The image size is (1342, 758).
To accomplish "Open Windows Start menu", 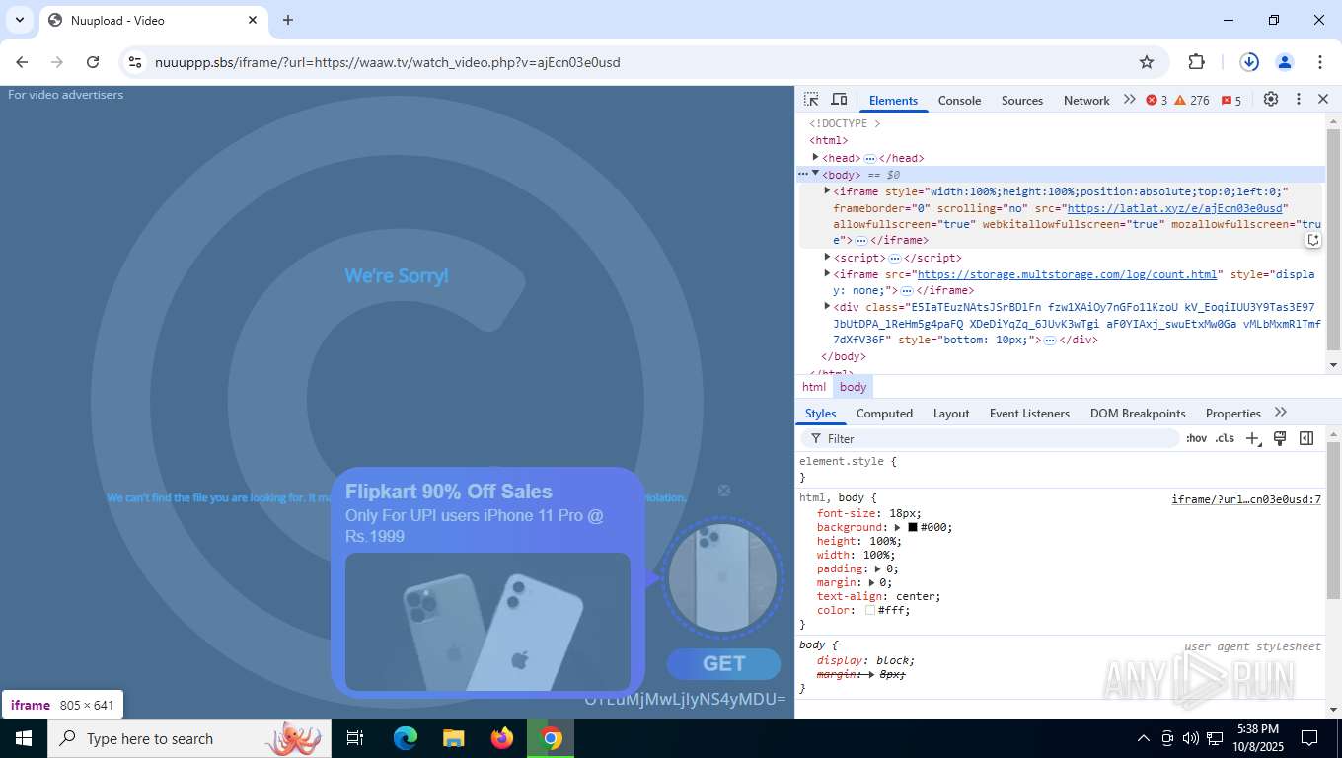I will tap(24, 738).
